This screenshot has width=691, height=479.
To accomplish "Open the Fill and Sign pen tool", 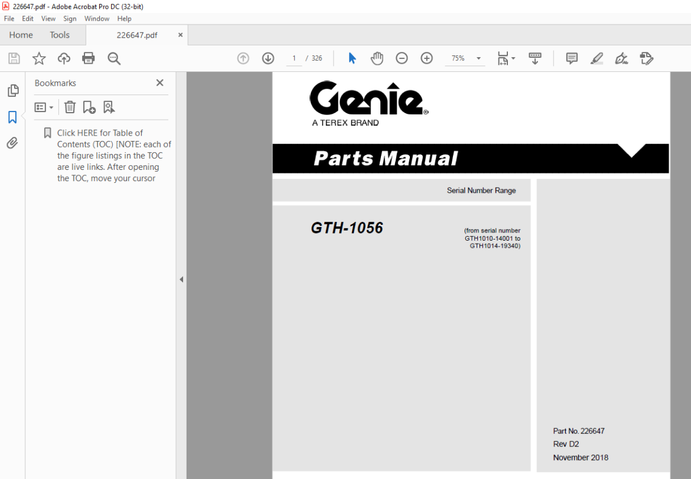I will point(621,58).
